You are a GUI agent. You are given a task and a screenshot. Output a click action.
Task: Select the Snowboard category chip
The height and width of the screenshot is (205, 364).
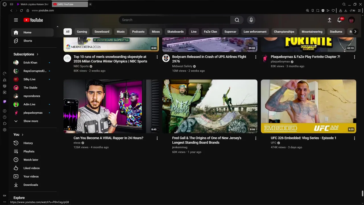coord(102,32)
